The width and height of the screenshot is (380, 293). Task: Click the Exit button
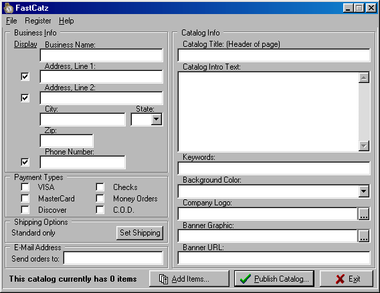[x=347, y=279]
